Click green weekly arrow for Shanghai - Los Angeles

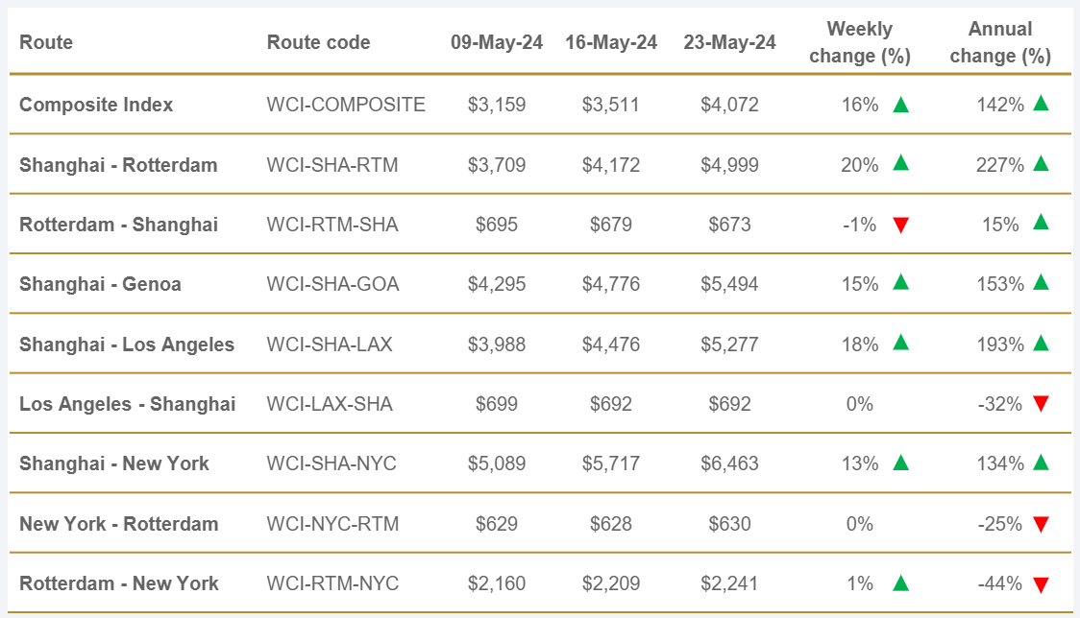[900, 343]
